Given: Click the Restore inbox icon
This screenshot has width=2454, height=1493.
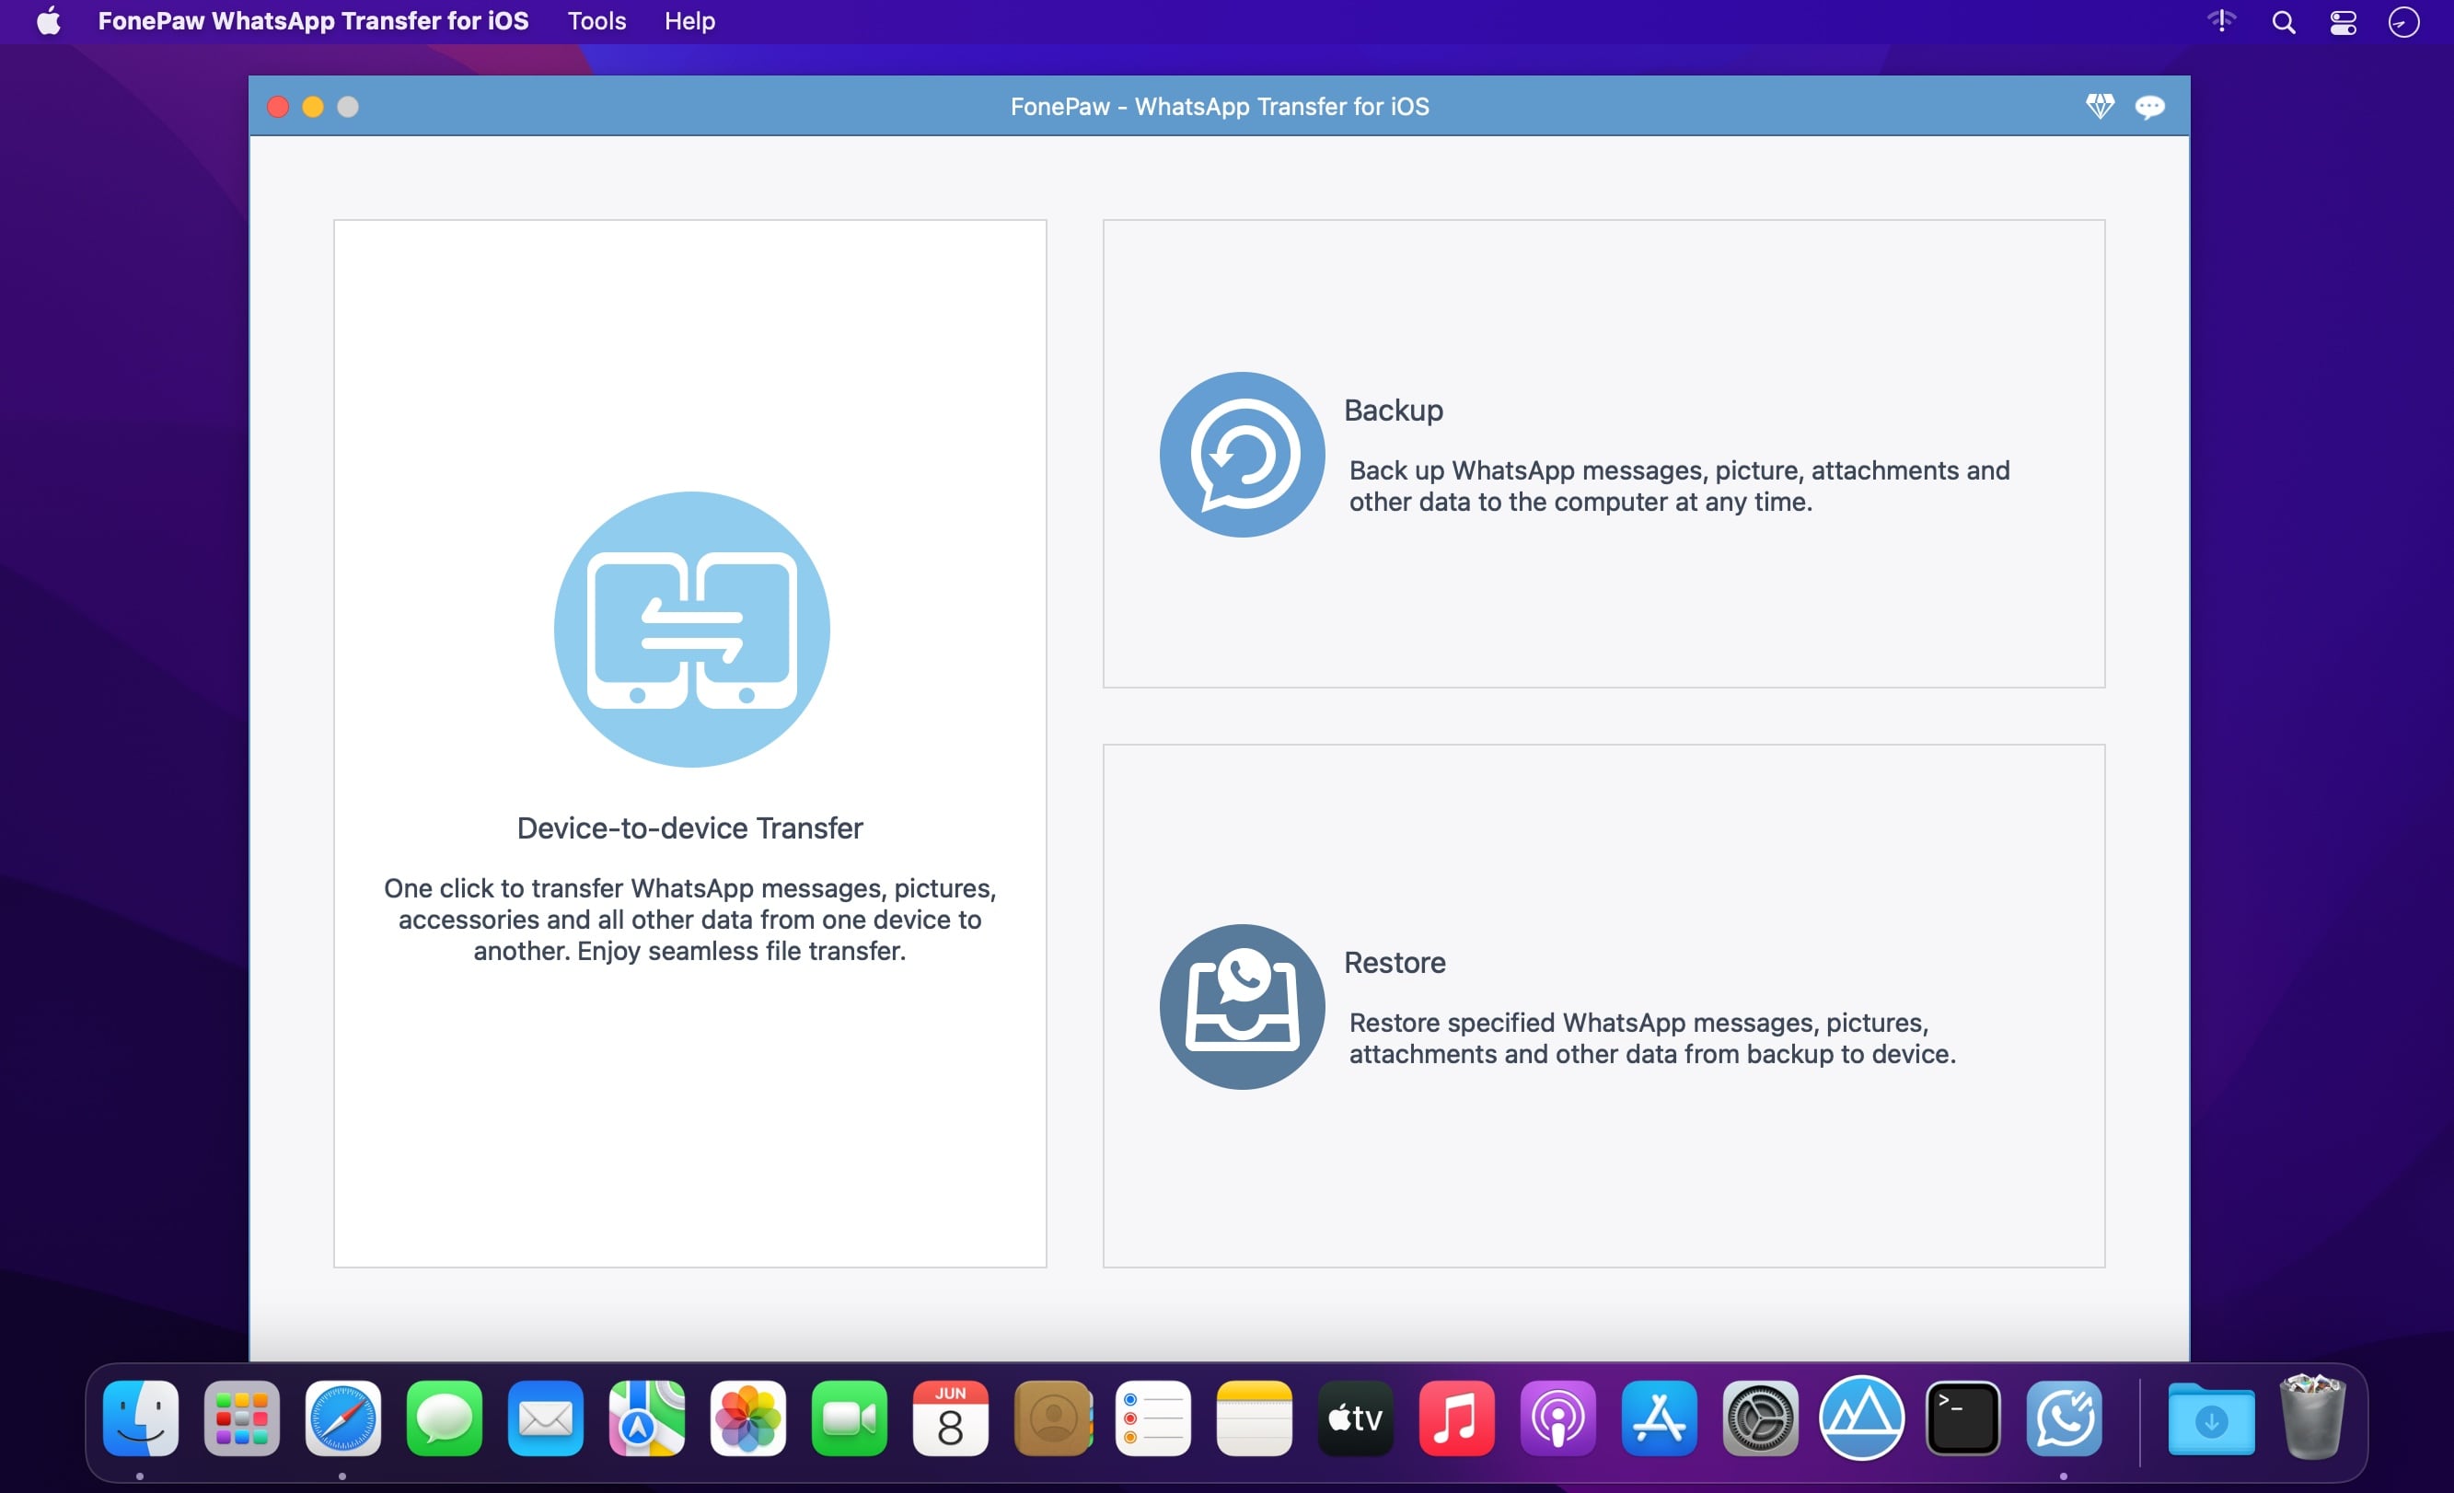Looking at the screenshot, I should 1242,1007.
